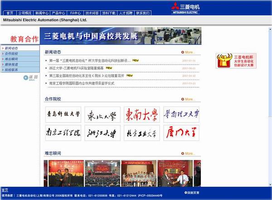This screenshot has height=200, width=272.
Task: Open news 南京工程学院国际国内合作共建项目签字仪式
Action: [x=82, y=83]
